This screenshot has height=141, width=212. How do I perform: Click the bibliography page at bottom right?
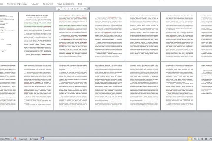pyautogui.click(x=204, y=86)
